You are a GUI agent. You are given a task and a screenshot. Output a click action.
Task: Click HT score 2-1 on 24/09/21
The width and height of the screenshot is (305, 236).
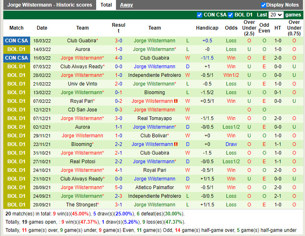[x=278, y=196]
